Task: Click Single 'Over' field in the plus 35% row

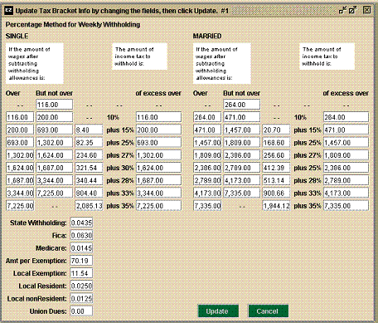Action: pos(20,206)
